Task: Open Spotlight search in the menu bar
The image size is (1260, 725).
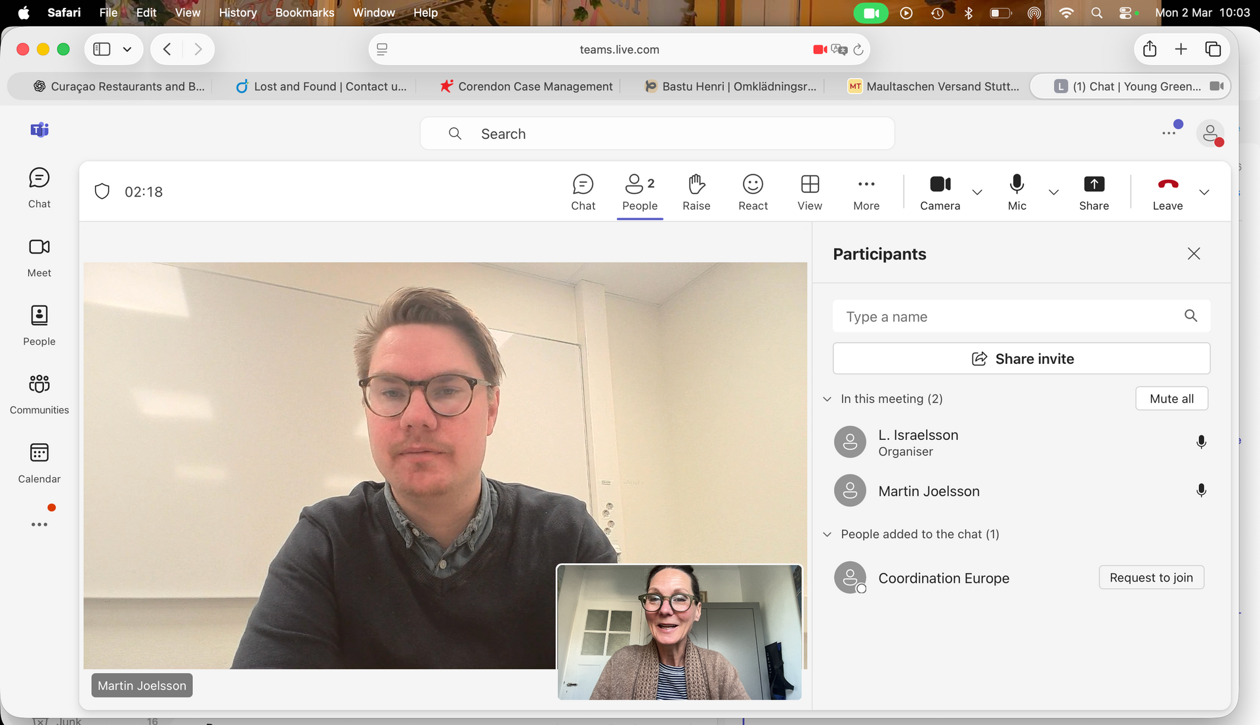Action: [x=1097, y=12]
